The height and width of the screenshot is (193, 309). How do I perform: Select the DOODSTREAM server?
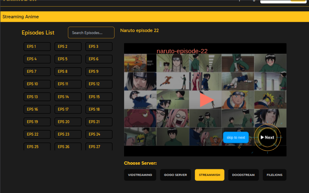click(x=243, y=175)
